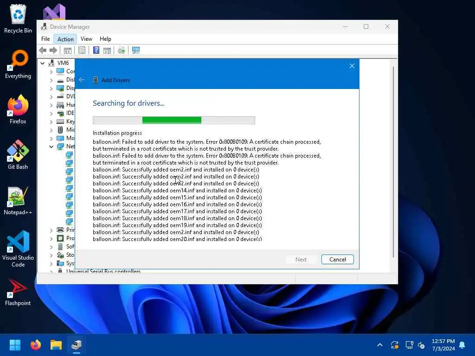Click the Device Manager vertical scrollbar
The width and height of the screenshot is (475, 356).
(393, 162)
